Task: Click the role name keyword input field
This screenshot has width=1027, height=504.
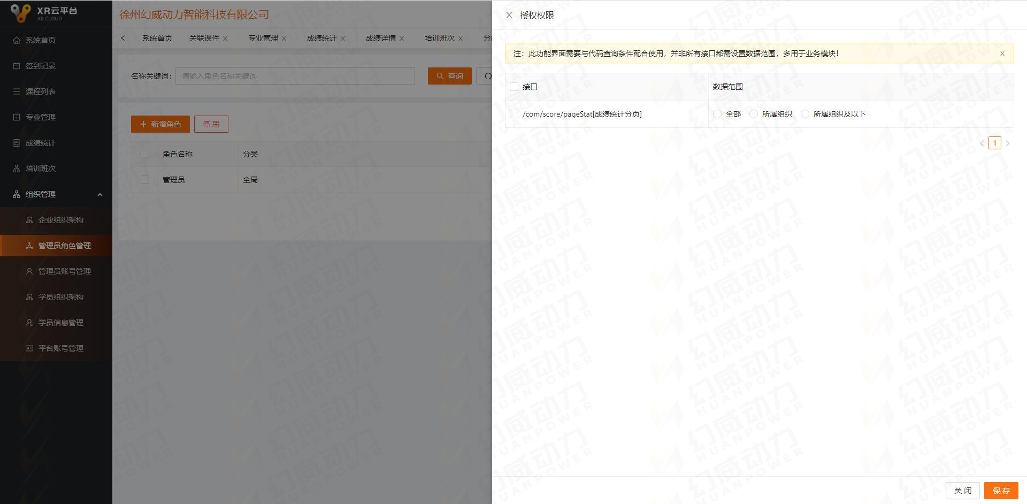Action: (295, 76)
